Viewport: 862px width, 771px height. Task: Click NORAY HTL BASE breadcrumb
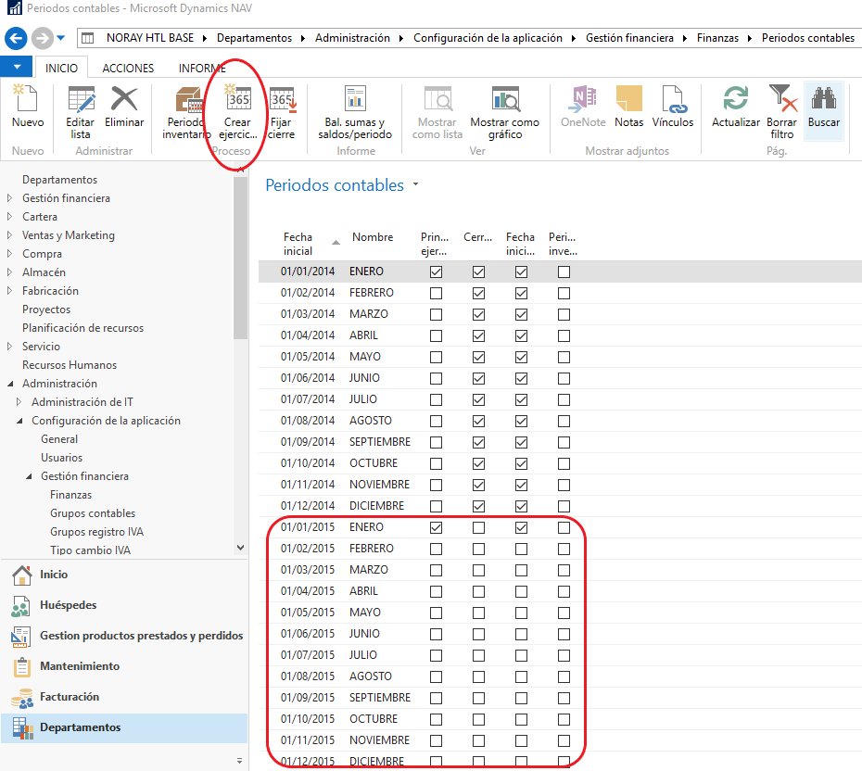(x=150, y=38)
